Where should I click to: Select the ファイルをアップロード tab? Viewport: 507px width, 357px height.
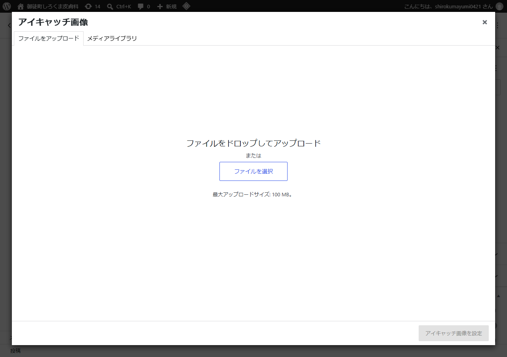[49, 38]
